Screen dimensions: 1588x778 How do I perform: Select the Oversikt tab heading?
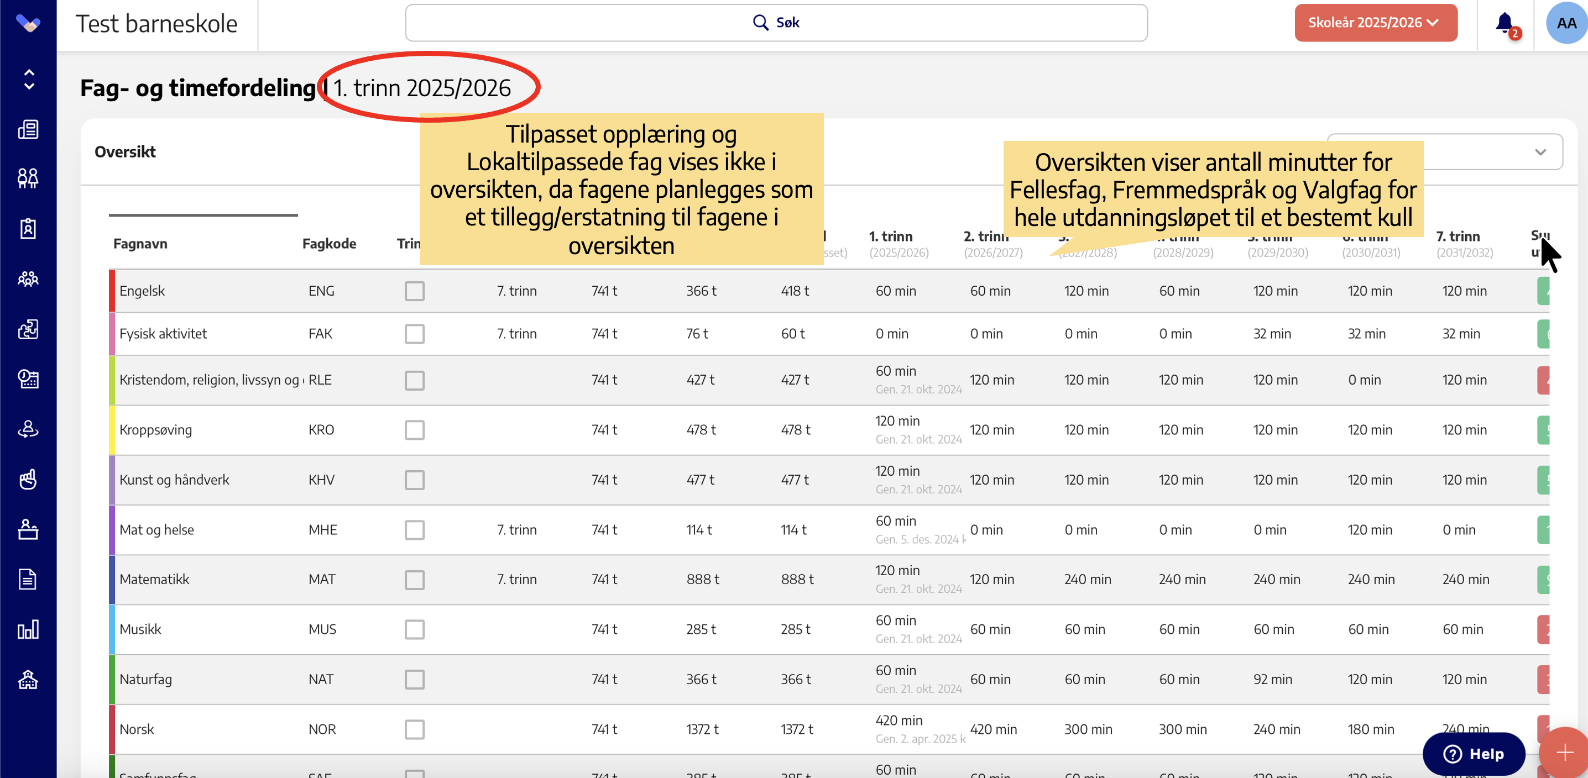pos(125,152)
